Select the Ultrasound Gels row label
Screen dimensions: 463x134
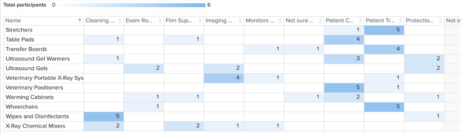click(27, 68)
